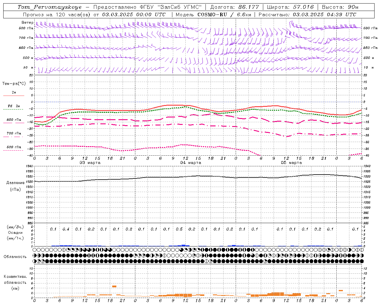
Task: Click the 2м temperature legend entry
Action: pos(14,92)
